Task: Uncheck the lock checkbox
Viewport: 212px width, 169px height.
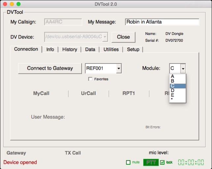Action: [x=162, y=162]
